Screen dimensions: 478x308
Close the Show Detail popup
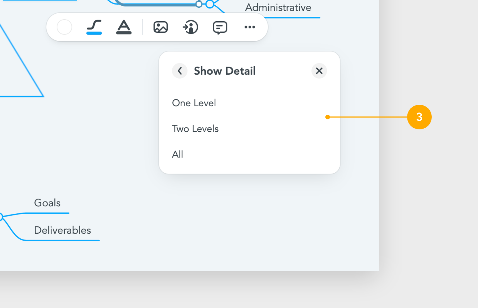coord(319,71)
